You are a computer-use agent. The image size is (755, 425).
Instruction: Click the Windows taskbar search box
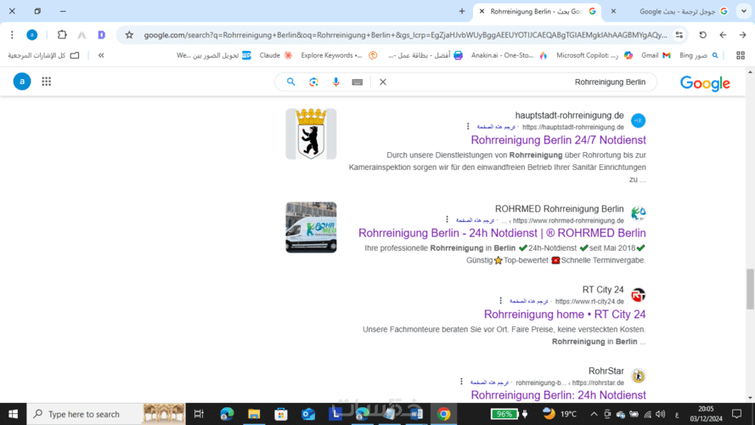pos(106,414)
